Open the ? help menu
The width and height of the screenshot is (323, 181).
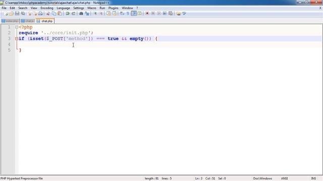click(x=137, y=8)
